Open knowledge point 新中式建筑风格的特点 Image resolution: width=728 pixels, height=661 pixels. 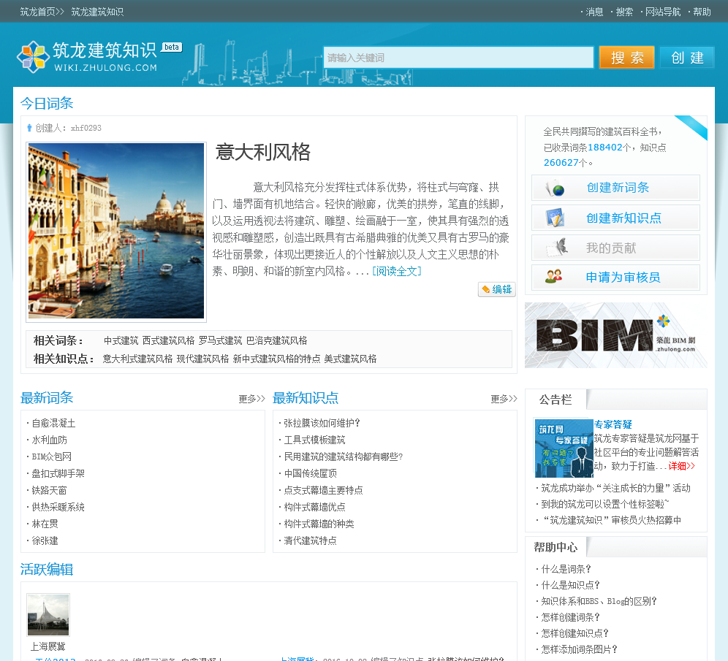coord(276,359)
